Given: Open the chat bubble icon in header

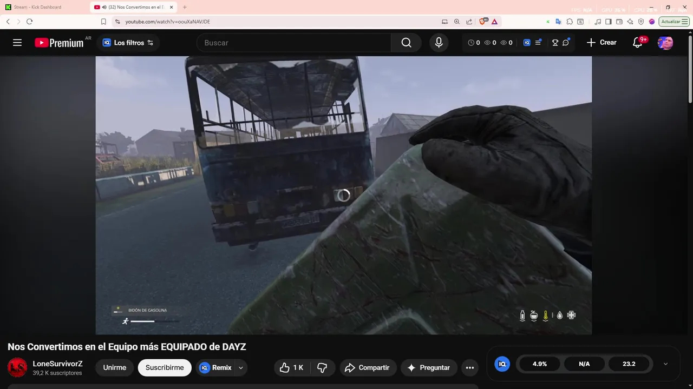Looking at the screenshot, I should pos(566,43).
